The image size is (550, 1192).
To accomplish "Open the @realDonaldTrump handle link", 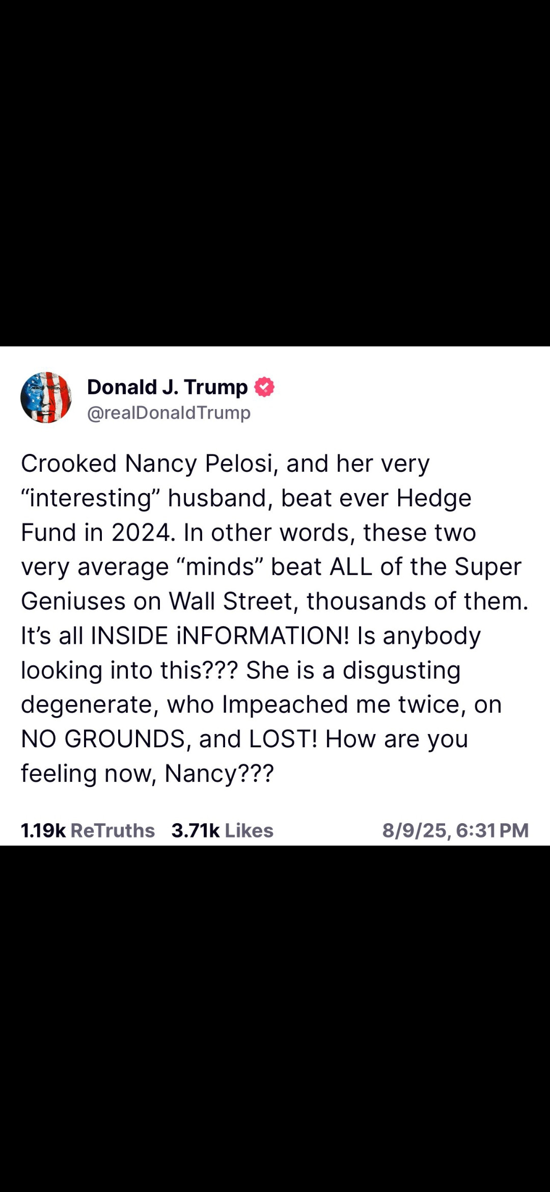I will point(169,413).
